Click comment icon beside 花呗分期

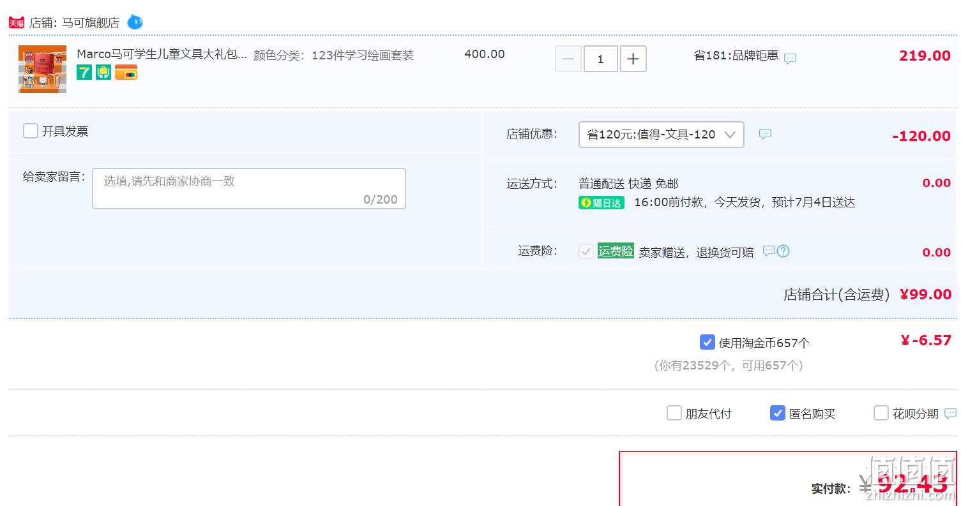point(950,413)
